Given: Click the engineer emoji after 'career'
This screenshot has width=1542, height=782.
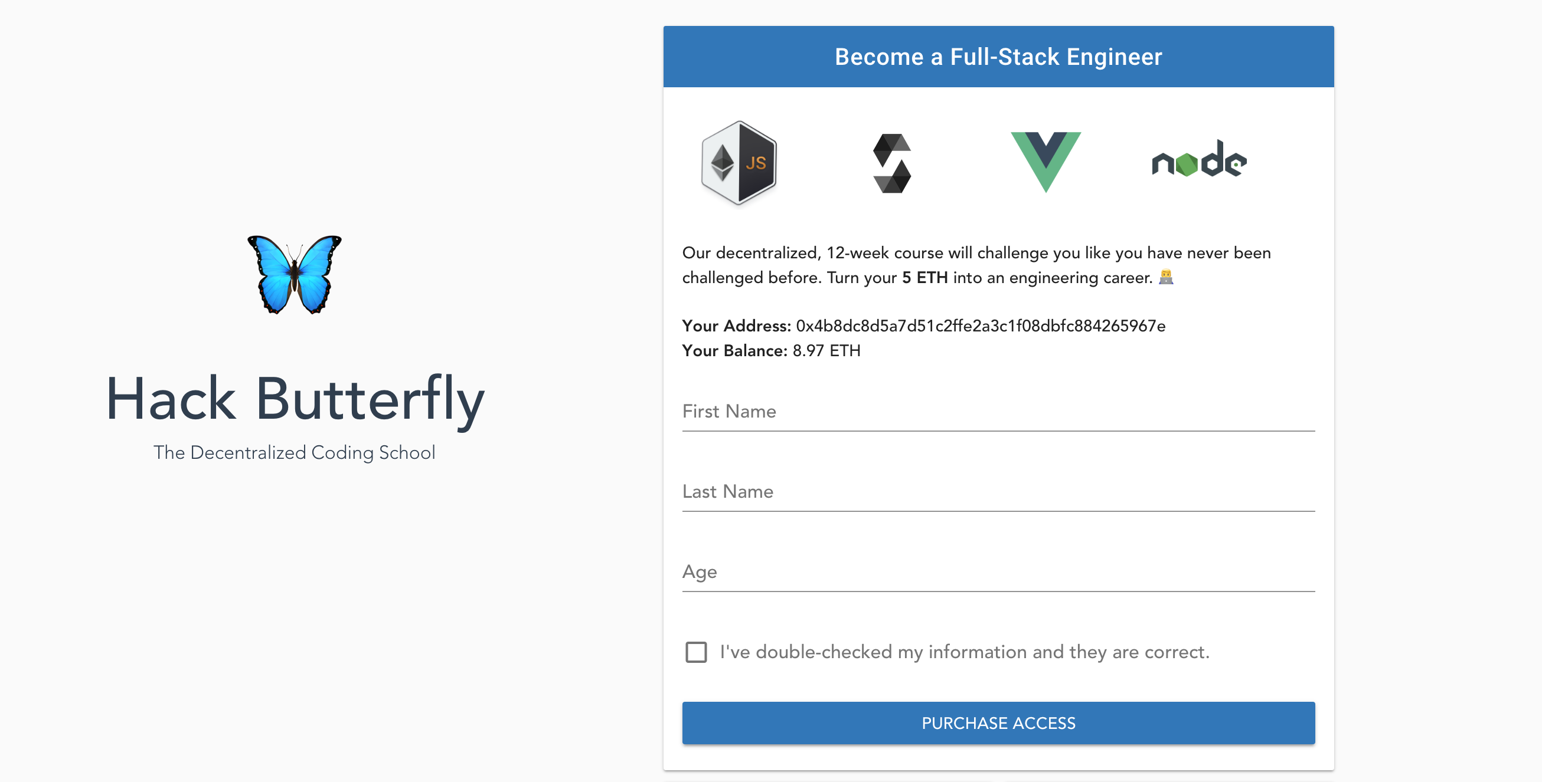Looking at the screenshot, I should (1165, 277).
